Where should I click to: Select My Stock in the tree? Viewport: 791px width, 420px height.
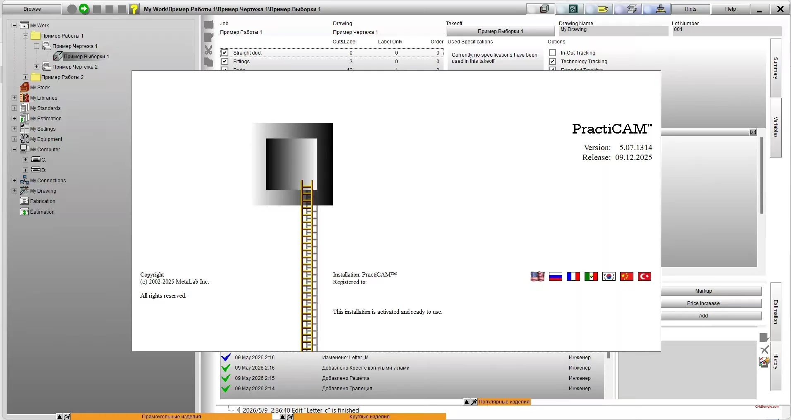[40, 87]
